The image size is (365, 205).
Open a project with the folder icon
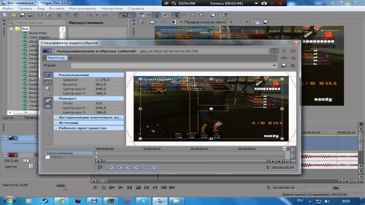point(14,15)
